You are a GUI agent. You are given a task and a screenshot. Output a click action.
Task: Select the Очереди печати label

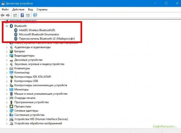click(x=25, y=98)
